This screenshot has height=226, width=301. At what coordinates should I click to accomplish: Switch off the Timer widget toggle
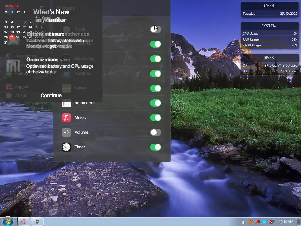point(156,147)
